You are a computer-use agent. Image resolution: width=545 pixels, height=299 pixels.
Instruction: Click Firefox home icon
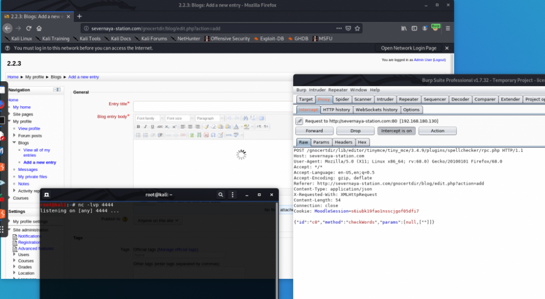click(x=39, y=28)
